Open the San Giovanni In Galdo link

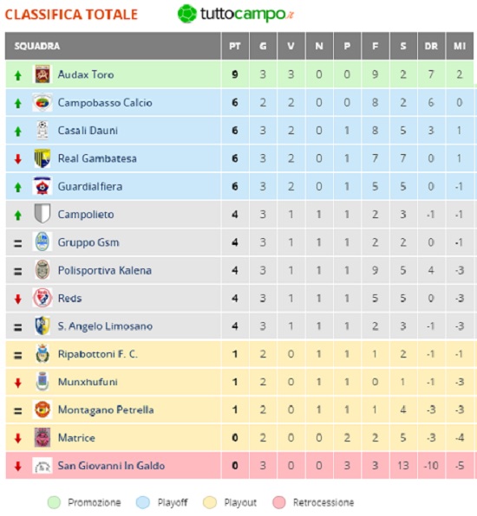(111, 466)
